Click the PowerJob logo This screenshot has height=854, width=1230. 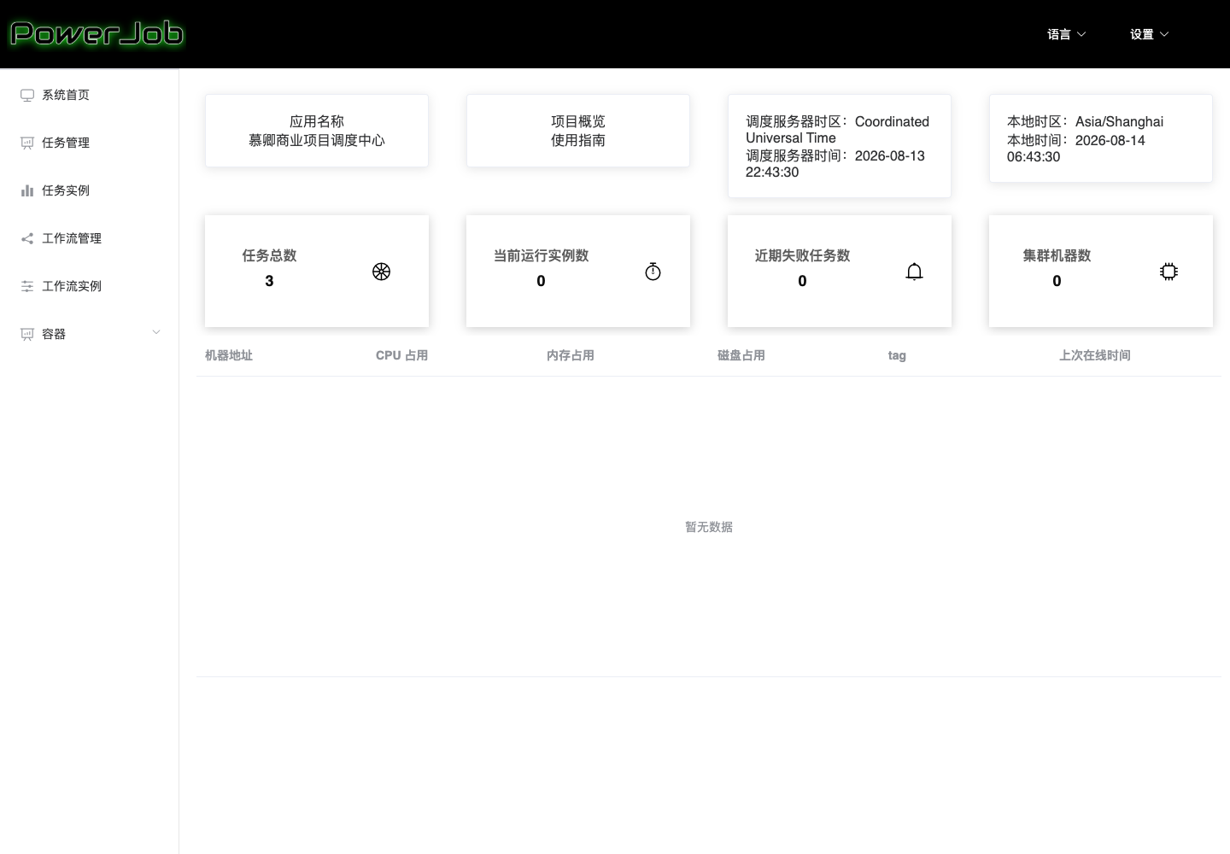(x=97, y=34)
